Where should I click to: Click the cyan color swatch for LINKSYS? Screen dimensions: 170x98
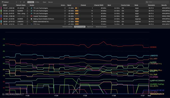coord(1,22)
